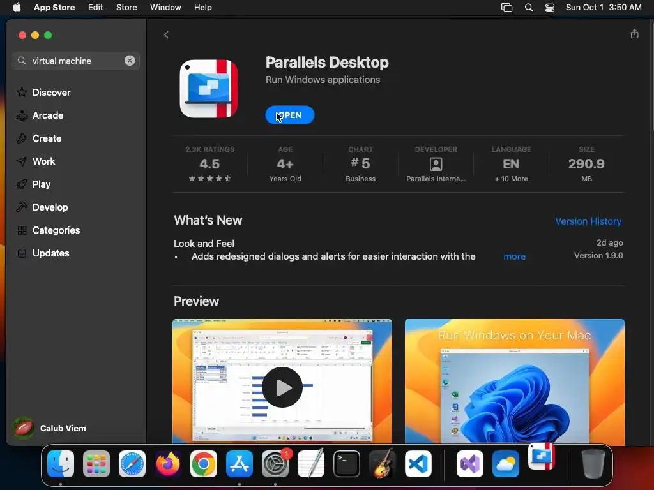Viewport: 654px width, 490px height.
Task: Click the App Store icon in the Dock
Action: (x=240, y=464)
